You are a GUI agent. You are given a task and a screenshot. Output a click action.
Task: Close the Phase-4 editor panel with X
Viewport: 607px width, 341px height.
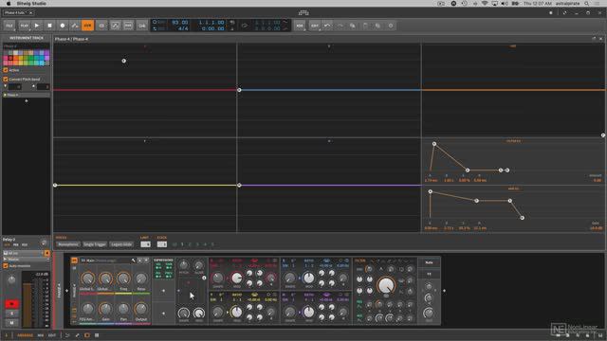click(600, 39)
